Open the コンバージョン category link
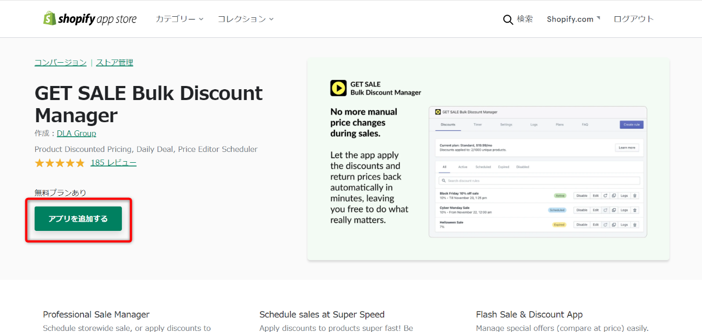 (x=61, y=62)
